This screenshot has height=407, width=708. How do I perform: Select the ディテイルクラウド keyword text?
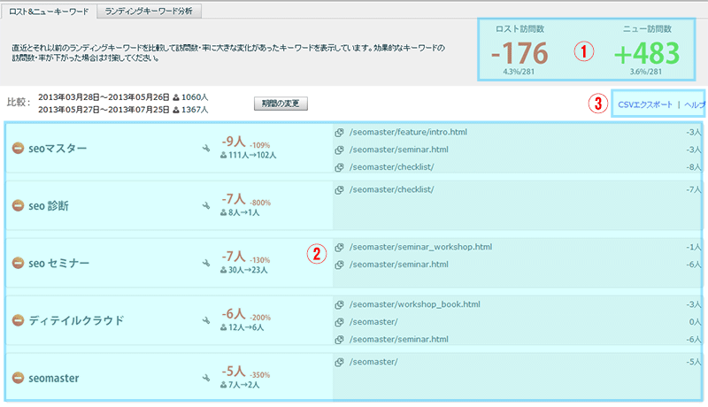[76, 320]
